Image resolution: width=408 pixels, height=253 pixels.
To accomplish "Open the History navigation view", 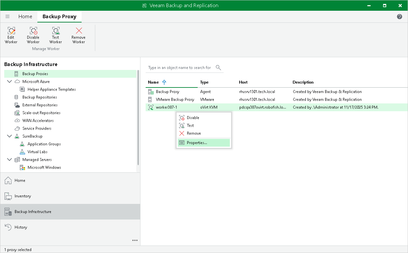I will pyautogui.click(x=70, y=227).
